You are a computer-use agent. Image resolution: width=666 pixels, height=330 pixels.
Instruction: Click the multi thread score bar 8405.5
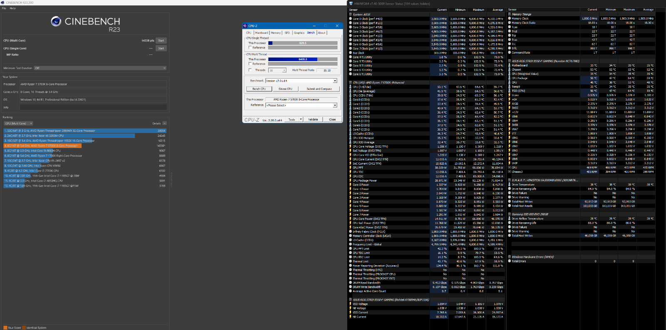[303, 59]
